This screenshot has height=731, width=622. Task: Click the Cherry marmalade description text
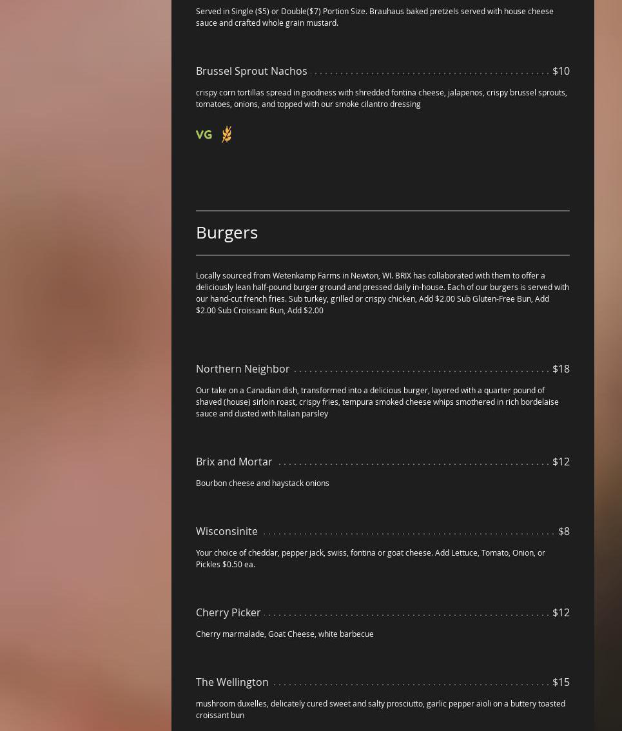point(284,634)
